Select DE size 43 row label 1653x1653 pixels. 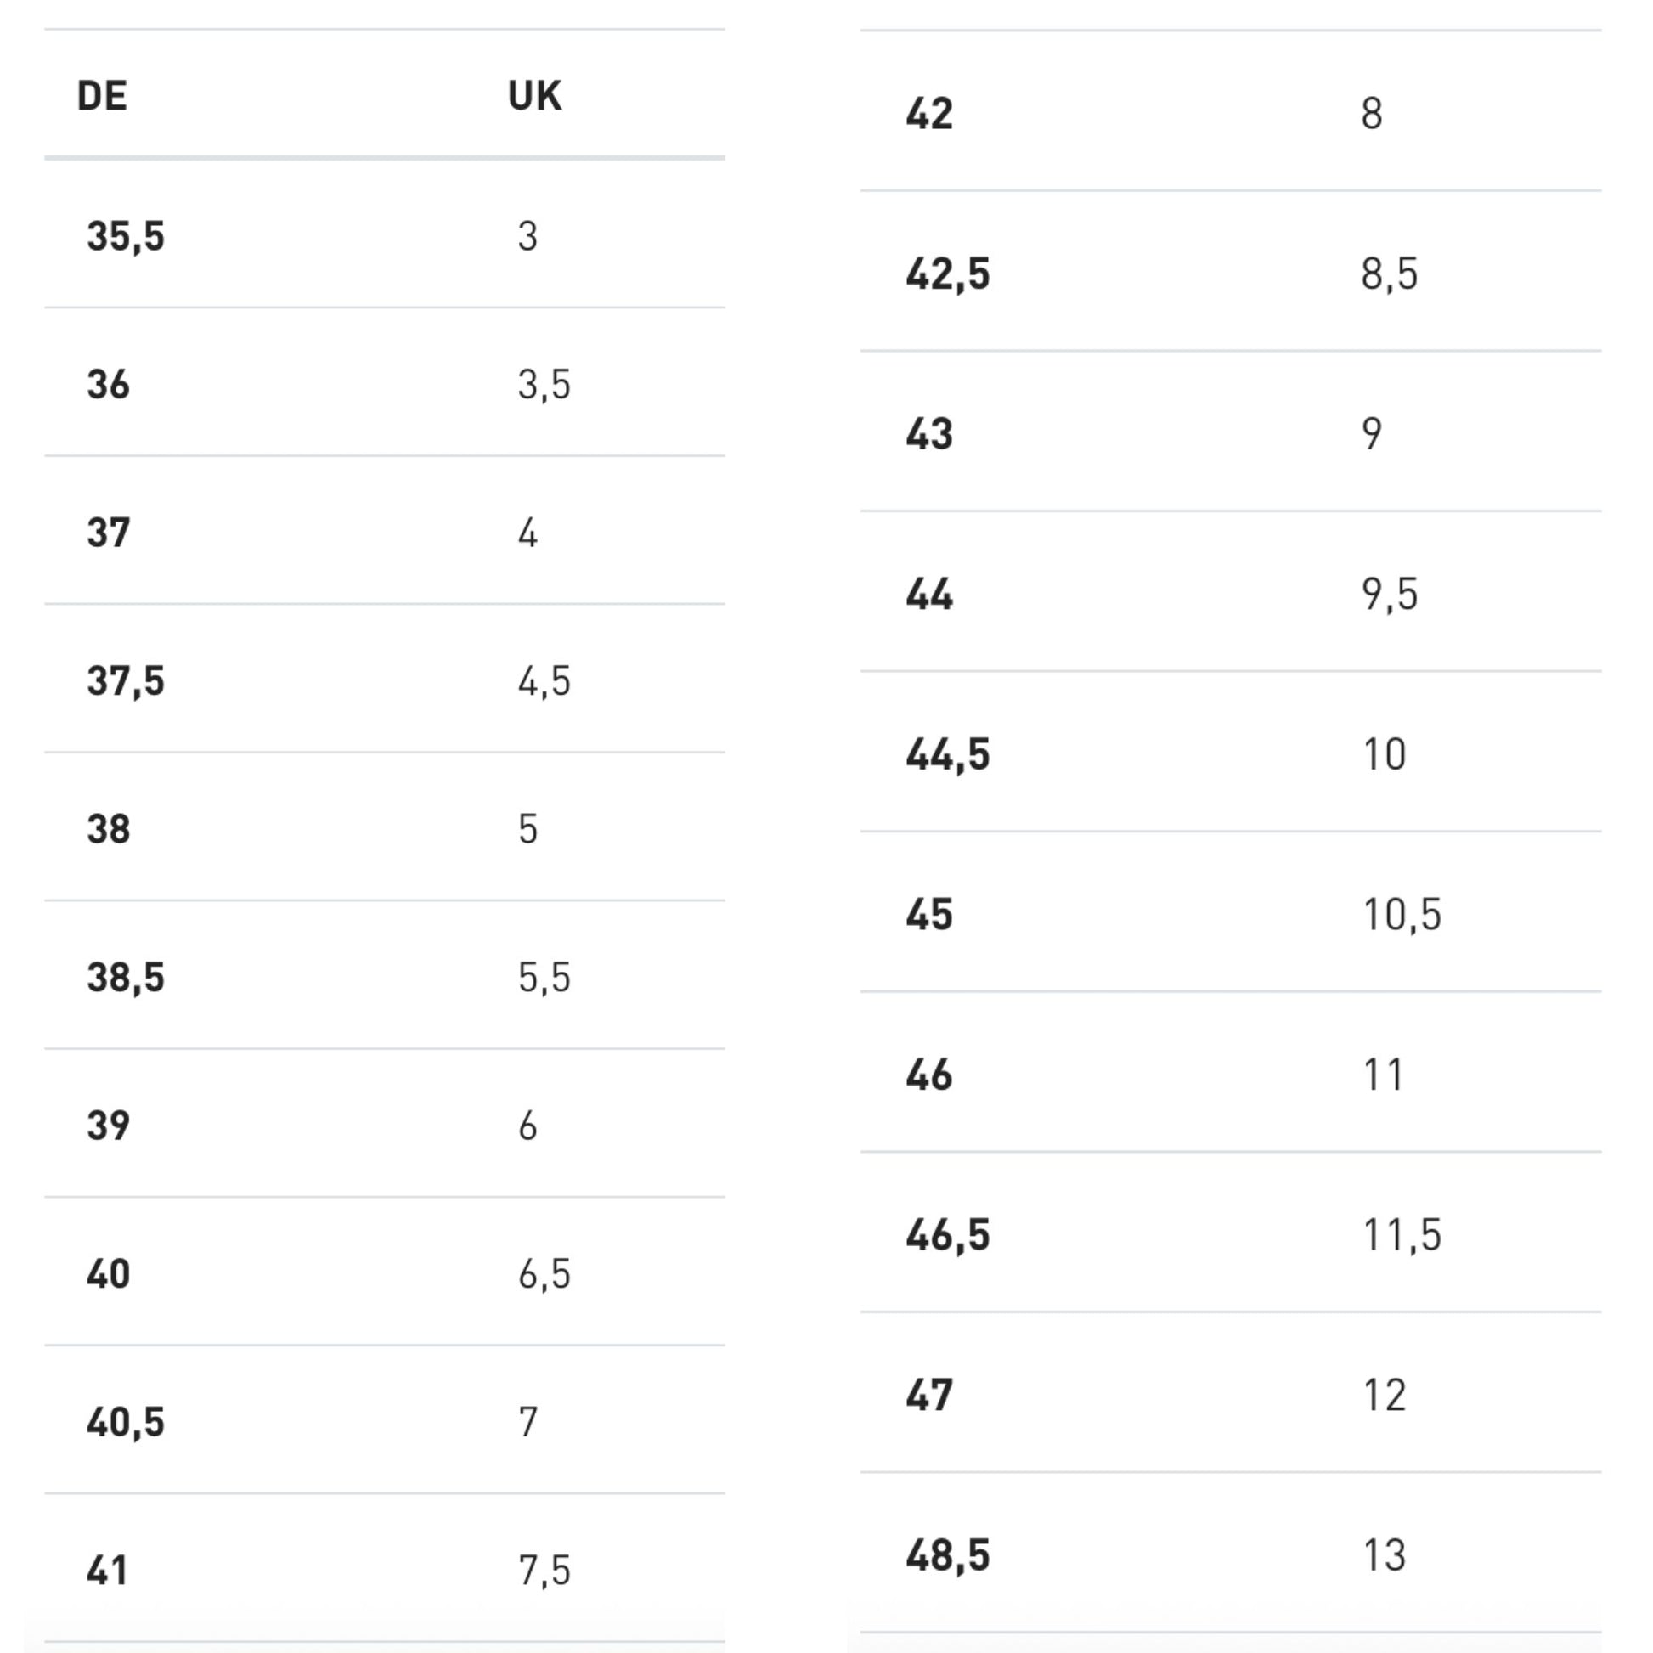pos(929,435)
